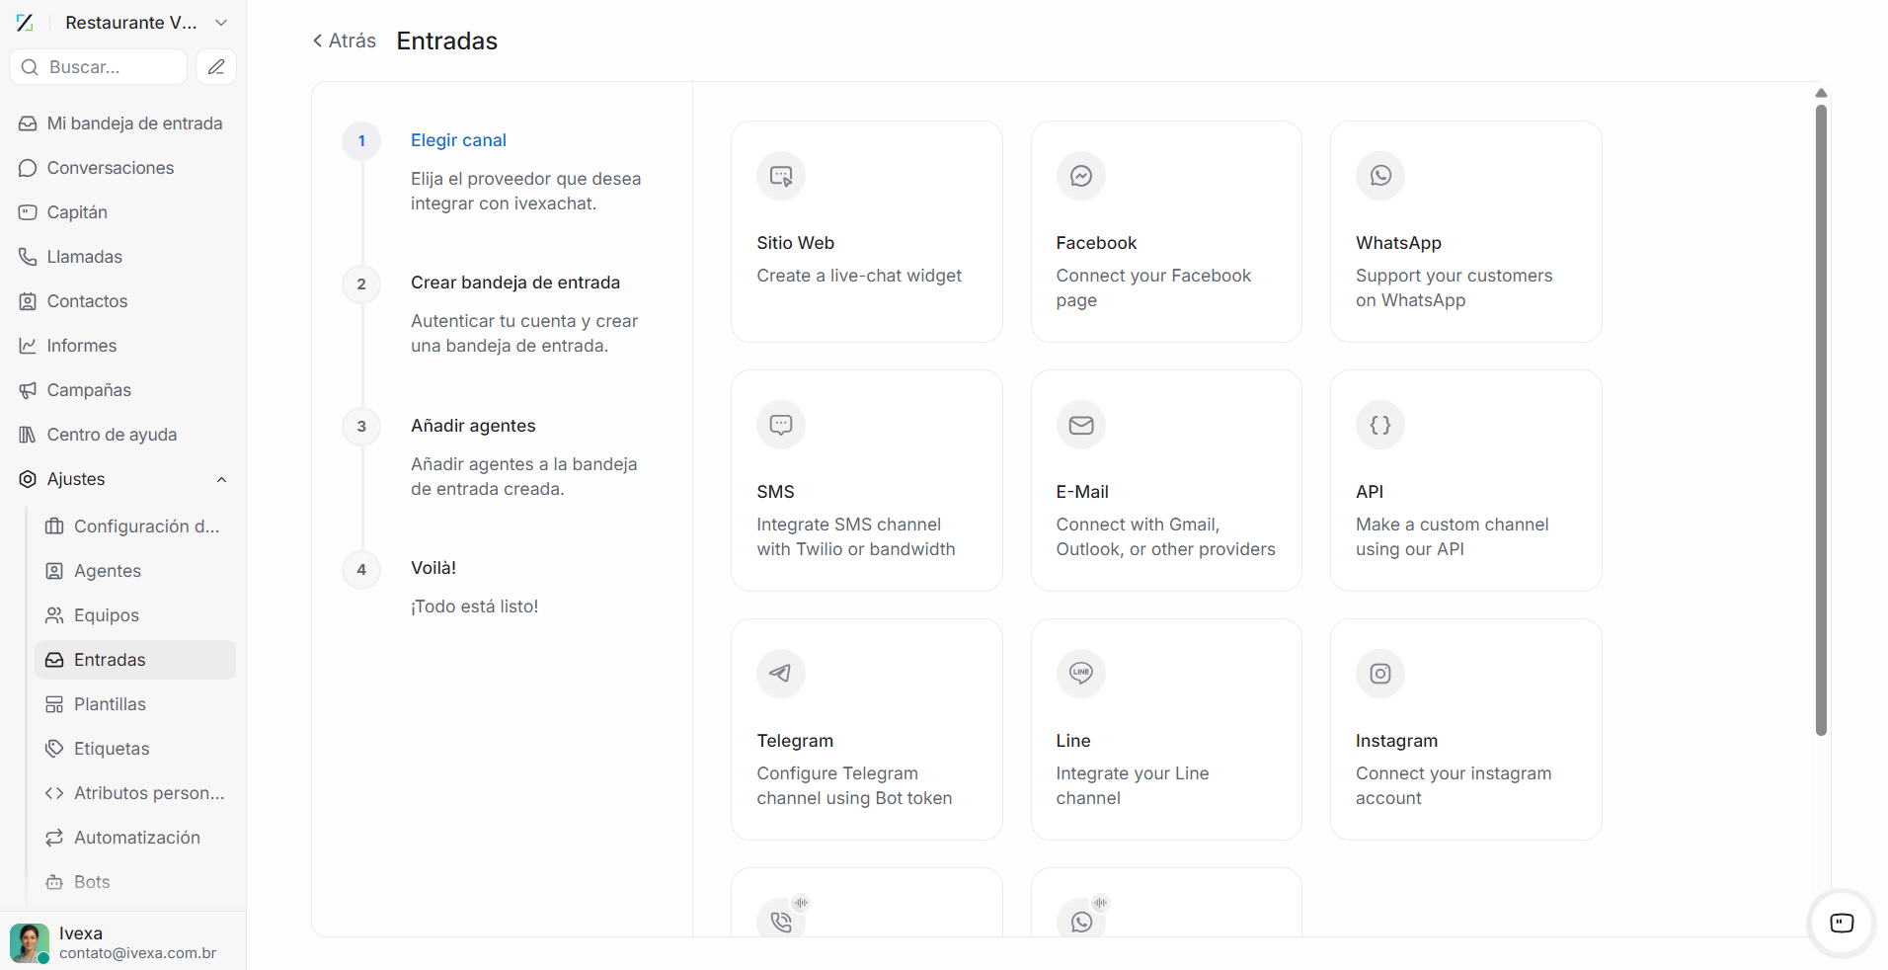Open Agentes settings
The height and width of the screenshot is (970, 1888).
135,571
